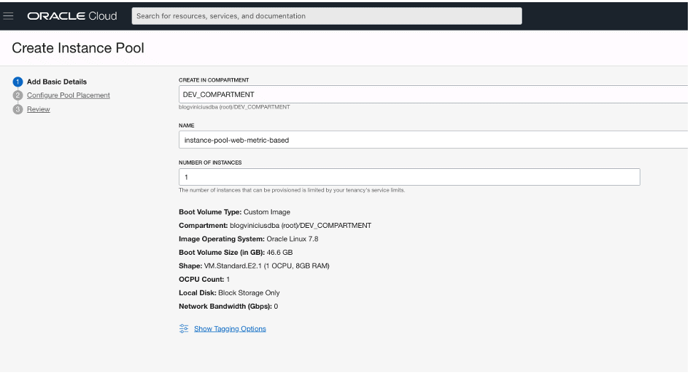Click the Shape VM.Standard.E2.1 detail line
This screenshot has width=690, height=375.
(x=254, y=266)
